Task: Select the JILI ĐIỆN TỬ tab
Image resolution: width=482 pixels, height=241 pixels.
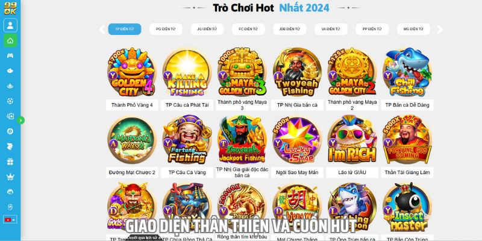Action: [x=207, y=29]
